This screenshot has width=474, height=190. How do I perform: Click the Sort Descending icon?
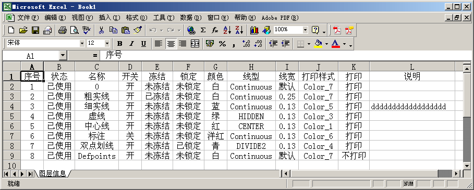[239, 30]
